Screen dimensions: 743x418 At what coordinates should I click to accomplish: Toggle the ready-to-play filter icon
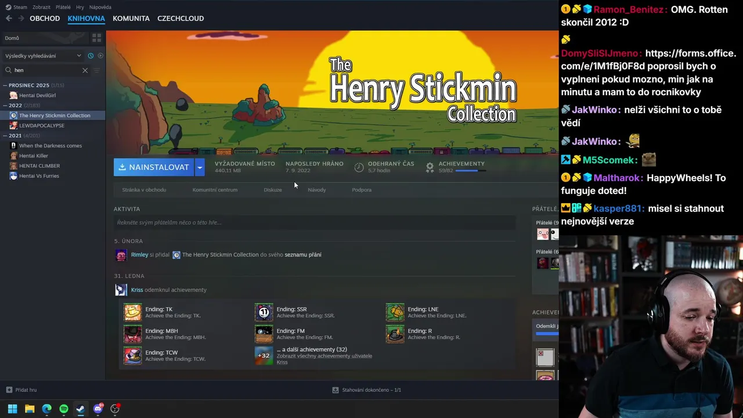click(x=100, y=56)
